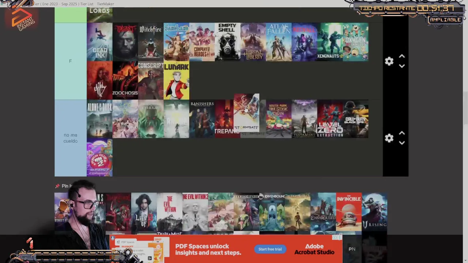Select South Park The Stick of Truth cover
Viewport: 468px width, 263px height.
tap(279, 119)
